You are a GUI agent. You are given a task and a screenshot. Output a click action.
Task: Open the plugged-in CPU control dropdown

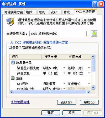64,83
